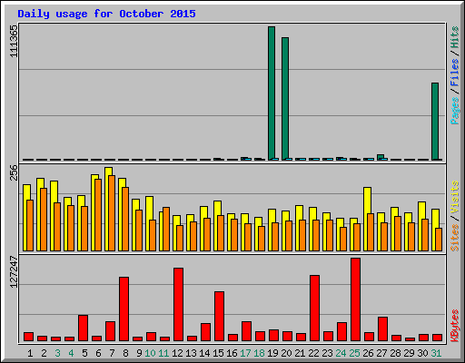
Task: Click green weekend day label 24
Action: point(341,353)
